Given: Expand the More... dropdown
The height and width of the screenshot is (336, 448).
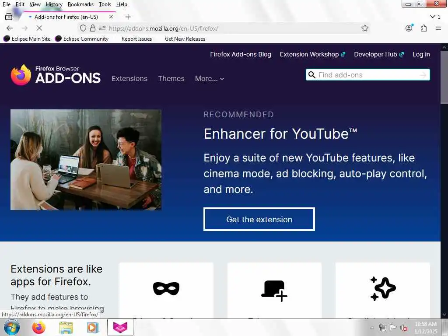Looking at the screenshot, I should [x=210, y=79].
